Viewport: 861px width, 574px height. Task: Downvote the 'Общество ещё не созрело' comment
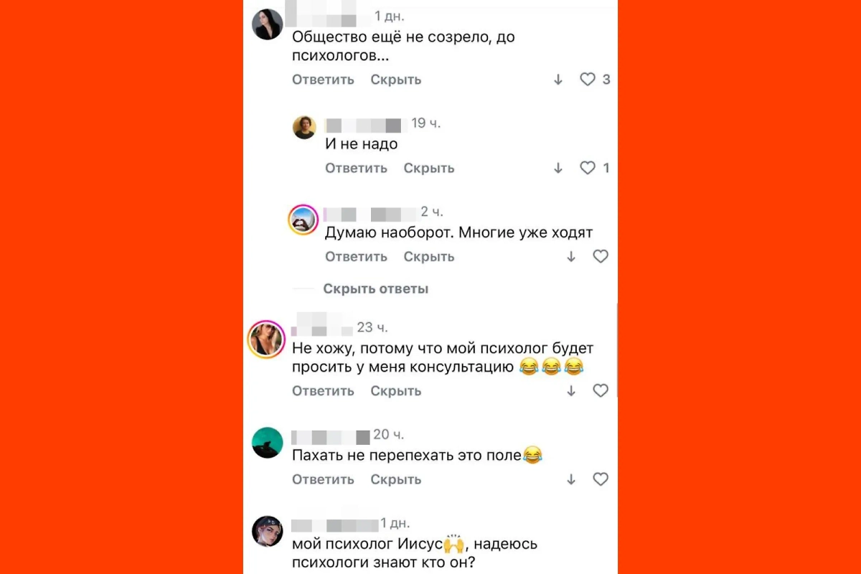click(558, 80)
